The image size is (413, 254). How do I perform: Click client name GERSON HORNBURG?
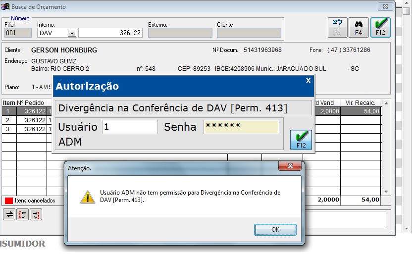(x=64, y=50)
